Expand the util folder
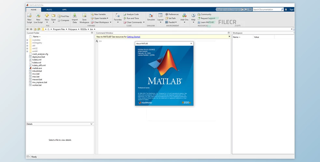 pos(27,46)
